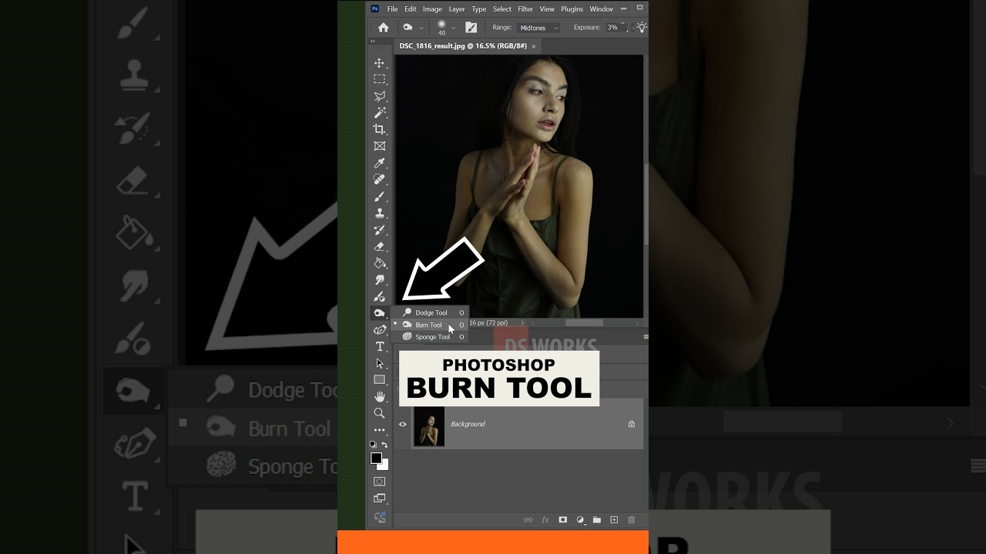The height and width of the screenshot is (554, 986).
Task: Expand the status bar info arrow
Action: click(x=522, y=323)
